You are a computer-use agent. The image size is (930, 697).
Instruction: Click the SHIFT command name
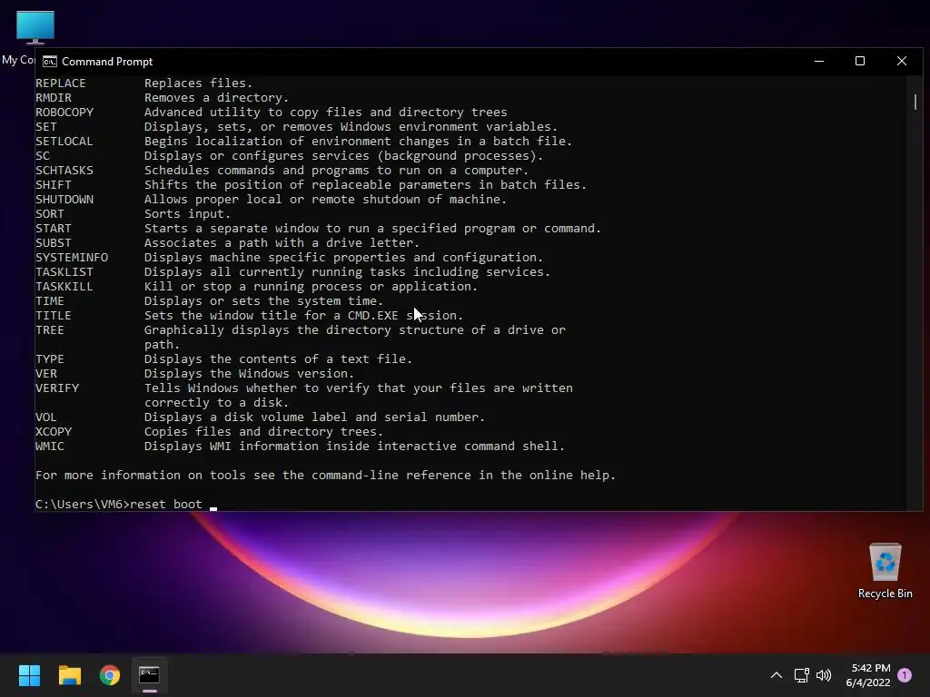[54, 185]
